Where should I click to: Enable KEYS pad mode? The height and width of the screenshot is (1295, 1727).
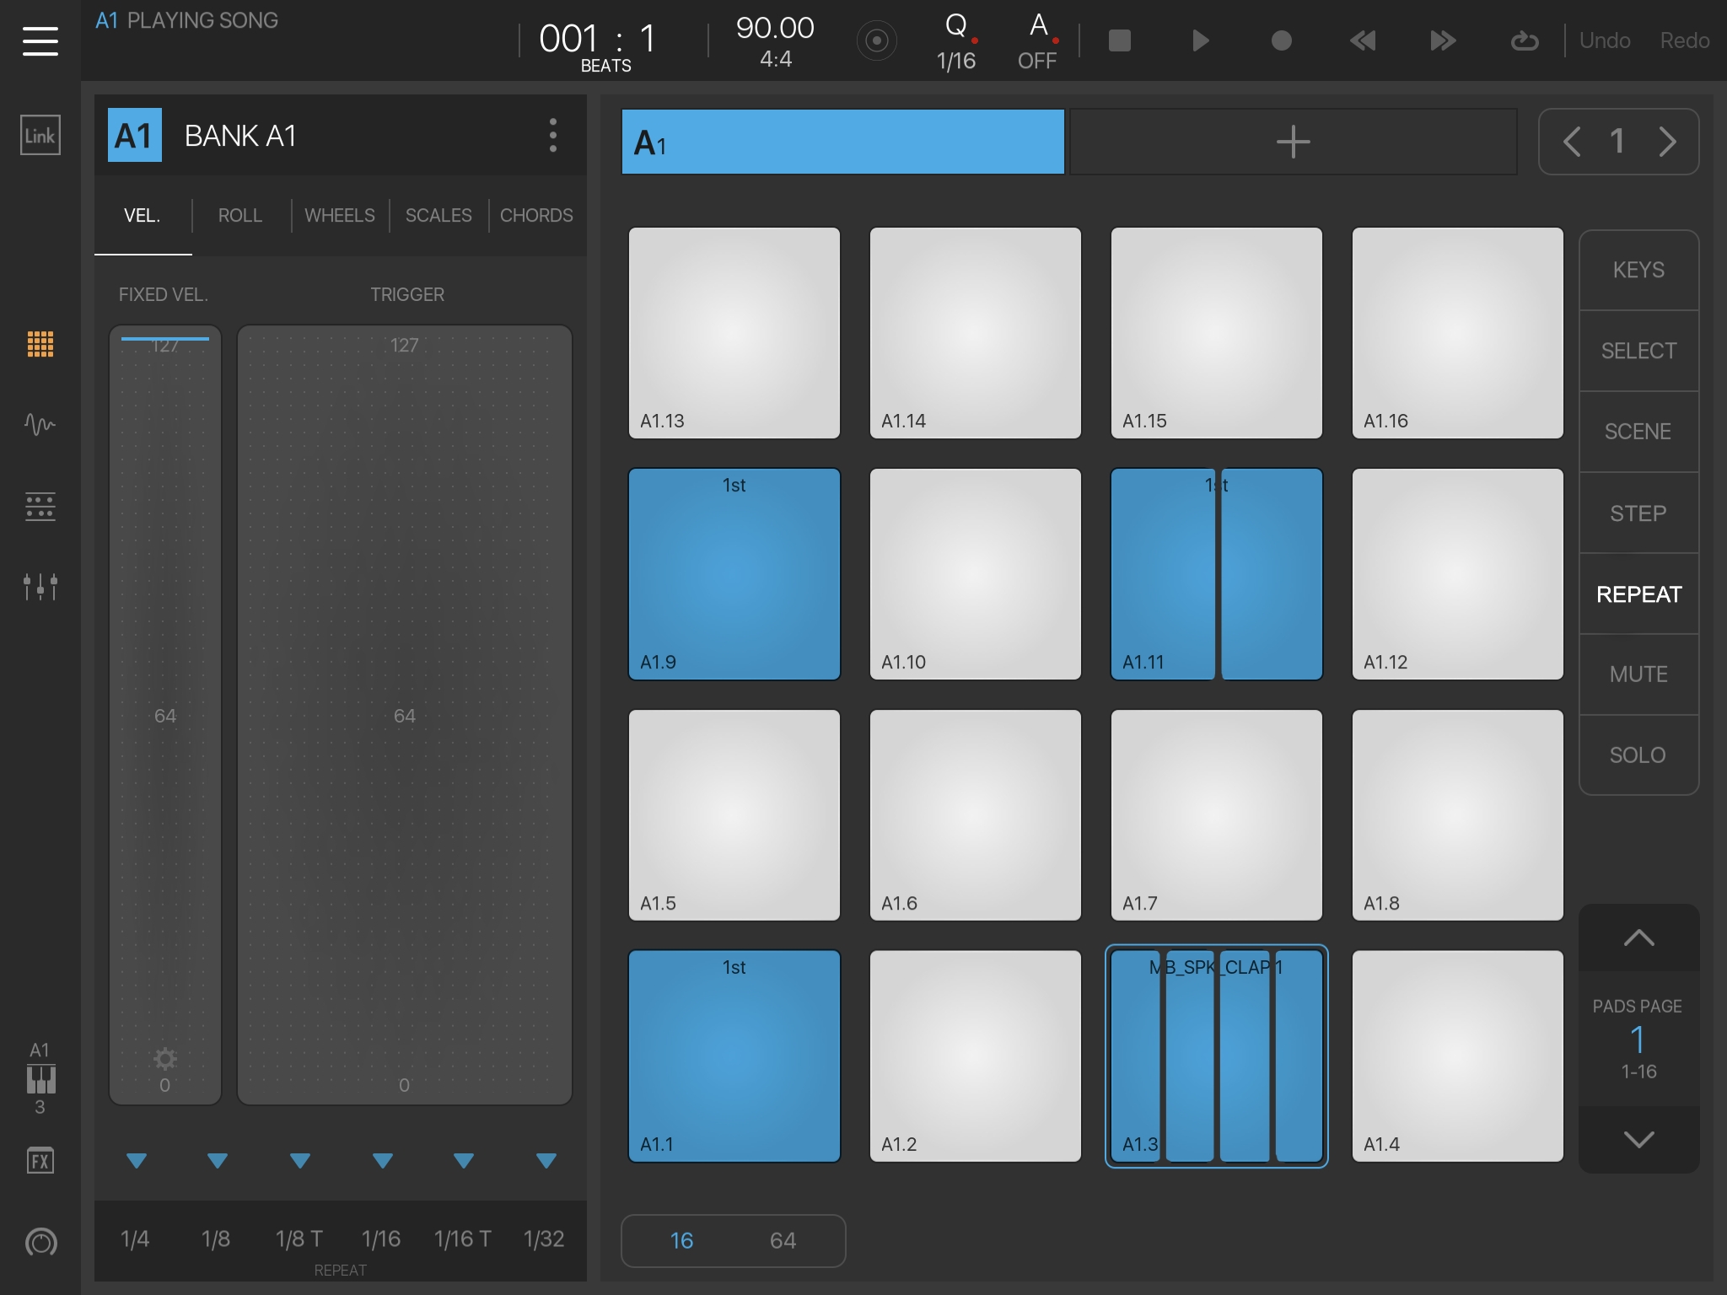pos(1638,270)
